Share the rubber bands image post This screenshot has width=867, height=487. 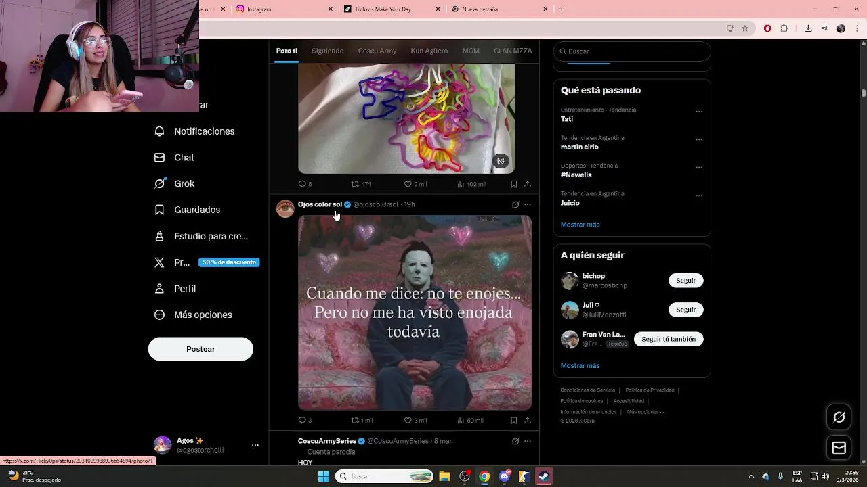(x=527, y=184)
